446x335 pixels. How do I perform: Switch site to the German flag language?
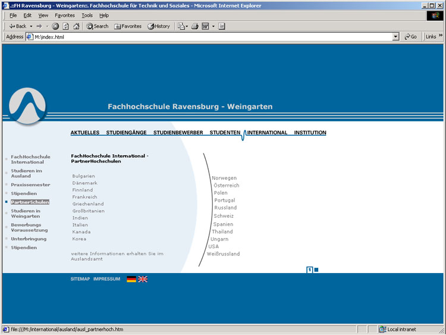click(131, 278)
